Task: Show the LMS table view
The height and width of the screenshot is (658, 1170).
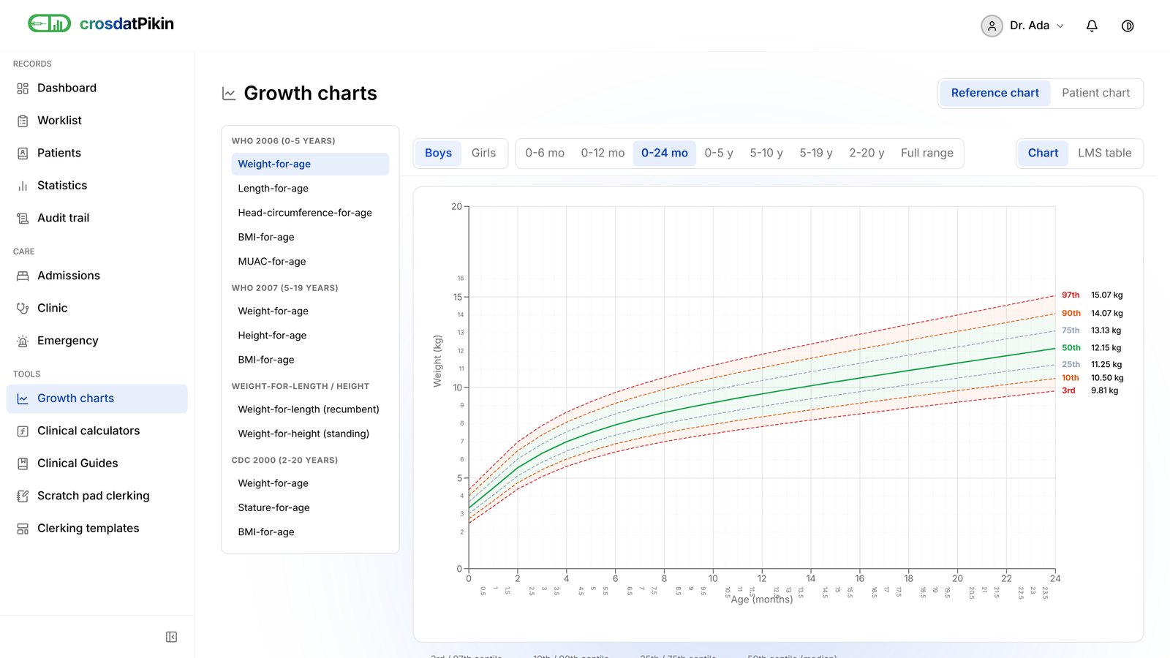Action: 1104,153
